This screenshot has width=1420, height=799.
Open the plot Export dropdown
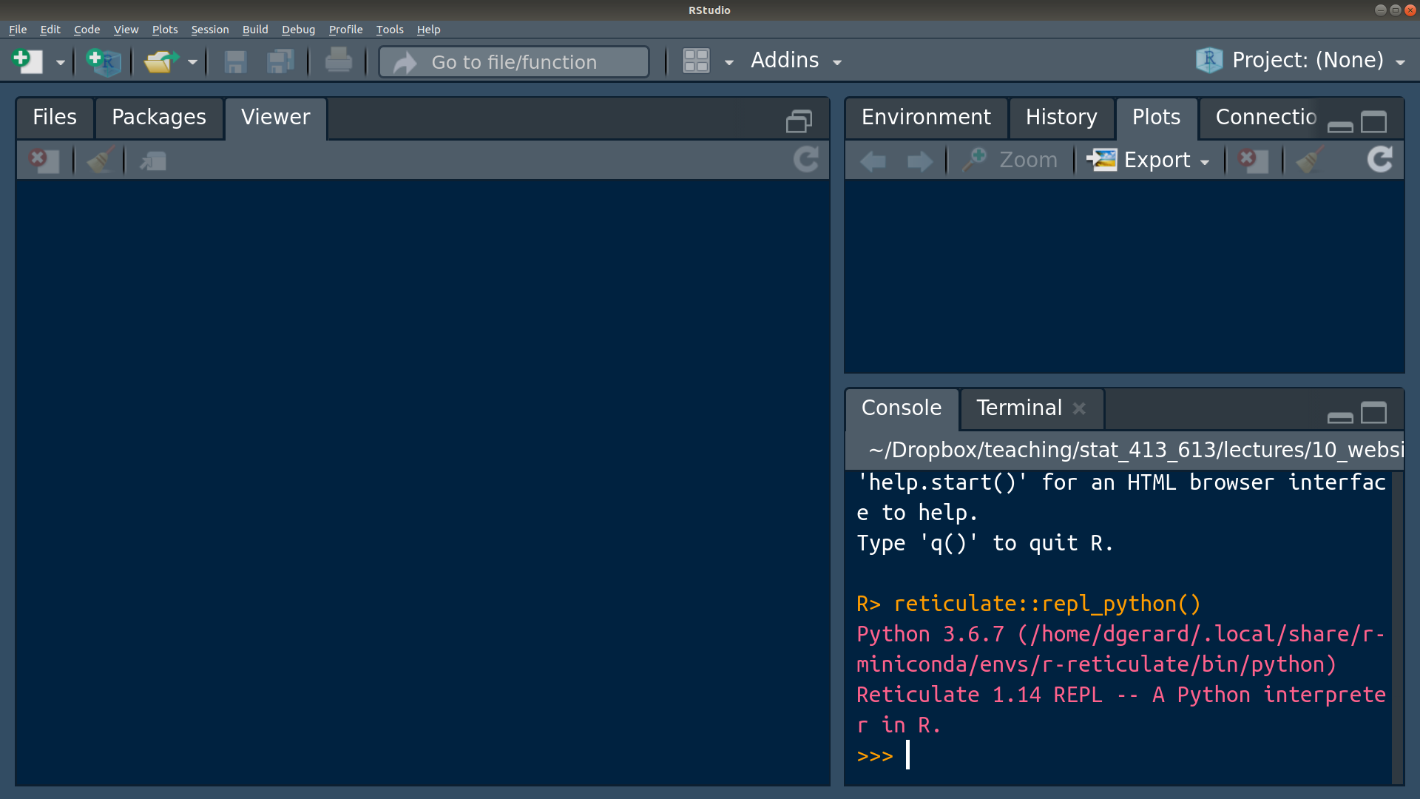tap(1148, 160)
